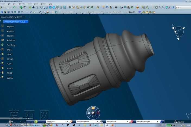The image size is (191, 127).
Task: Select the BOSS body in tree
Action: coord(9,73)
